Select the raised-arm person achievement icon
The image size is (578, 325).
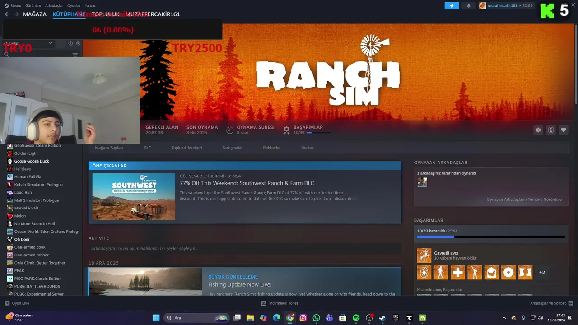[x=475, y=272]
